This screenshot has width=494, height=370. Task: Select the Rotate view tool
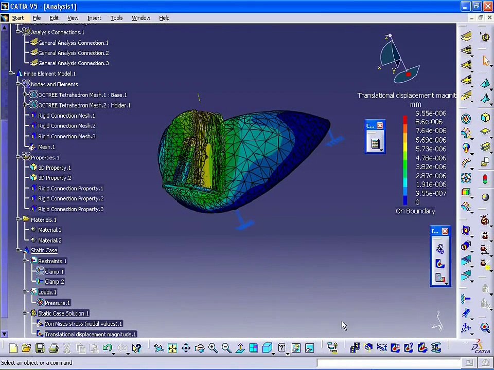tap(199, 348)
